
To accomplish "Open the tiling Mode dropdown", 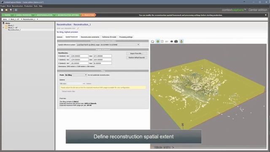I will 76,75.
